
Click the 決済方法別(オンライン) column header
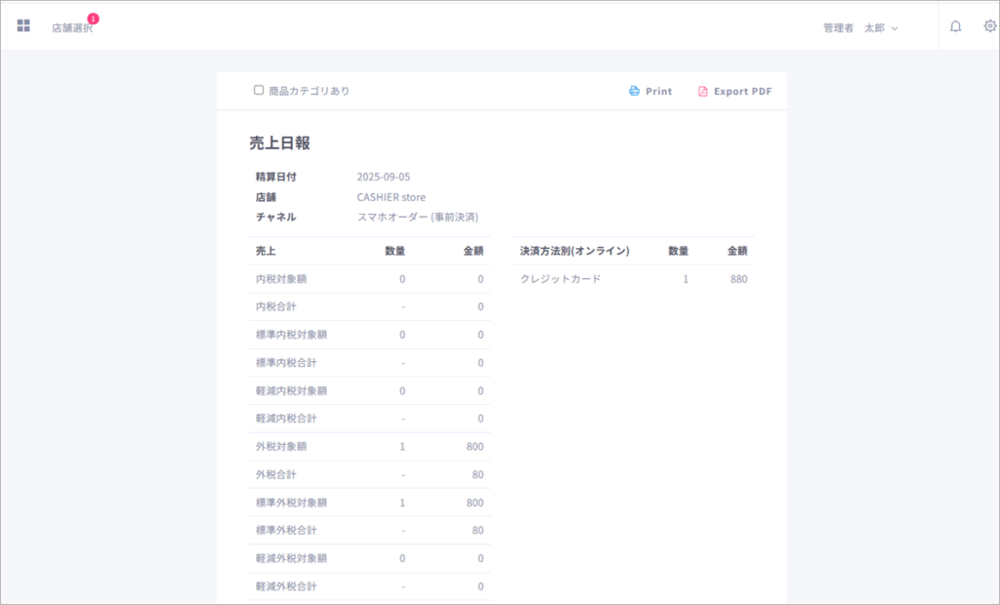coord(574,251)
